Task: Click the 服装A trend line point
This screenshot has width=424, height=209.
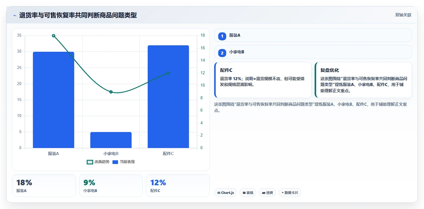Action: point(53,36)
